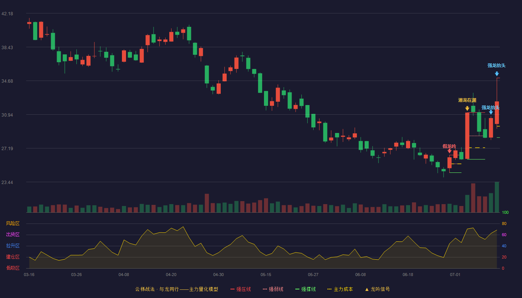Viewport: 522px width, 298px height.
Task: Click the 42.18 price axis label
Action: (x=7, y=14)
